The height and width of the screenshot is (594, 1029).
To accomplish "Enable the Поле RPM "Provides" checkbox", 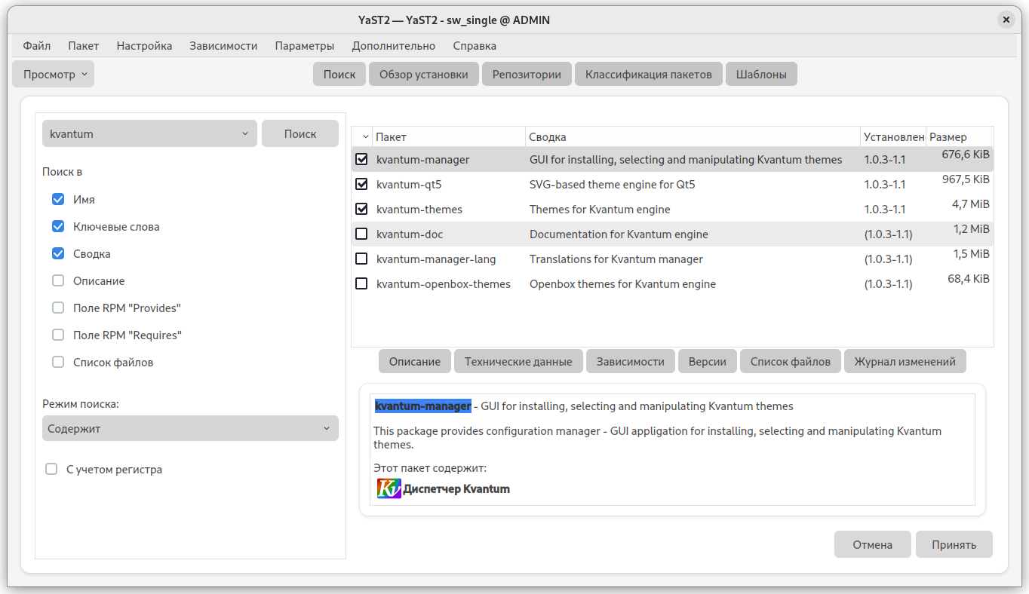I will click(x=58, y=308).
